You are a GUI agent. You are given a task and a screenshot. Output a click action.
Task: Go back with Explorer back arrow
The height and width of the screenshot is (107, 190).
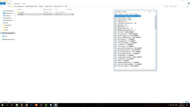[2, 6]
